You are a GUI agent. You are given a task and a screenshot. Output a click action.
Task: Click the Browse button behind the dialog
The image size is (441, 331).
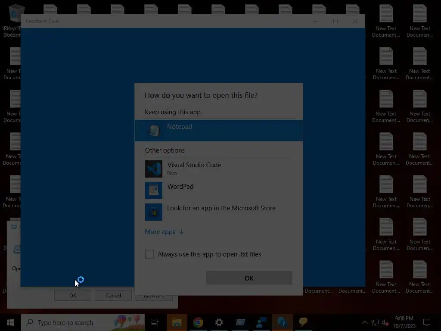[154, 298]
